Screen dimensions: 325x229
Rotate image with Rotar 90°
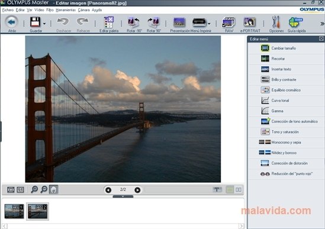pyautogui.click(x=153, y=22)
